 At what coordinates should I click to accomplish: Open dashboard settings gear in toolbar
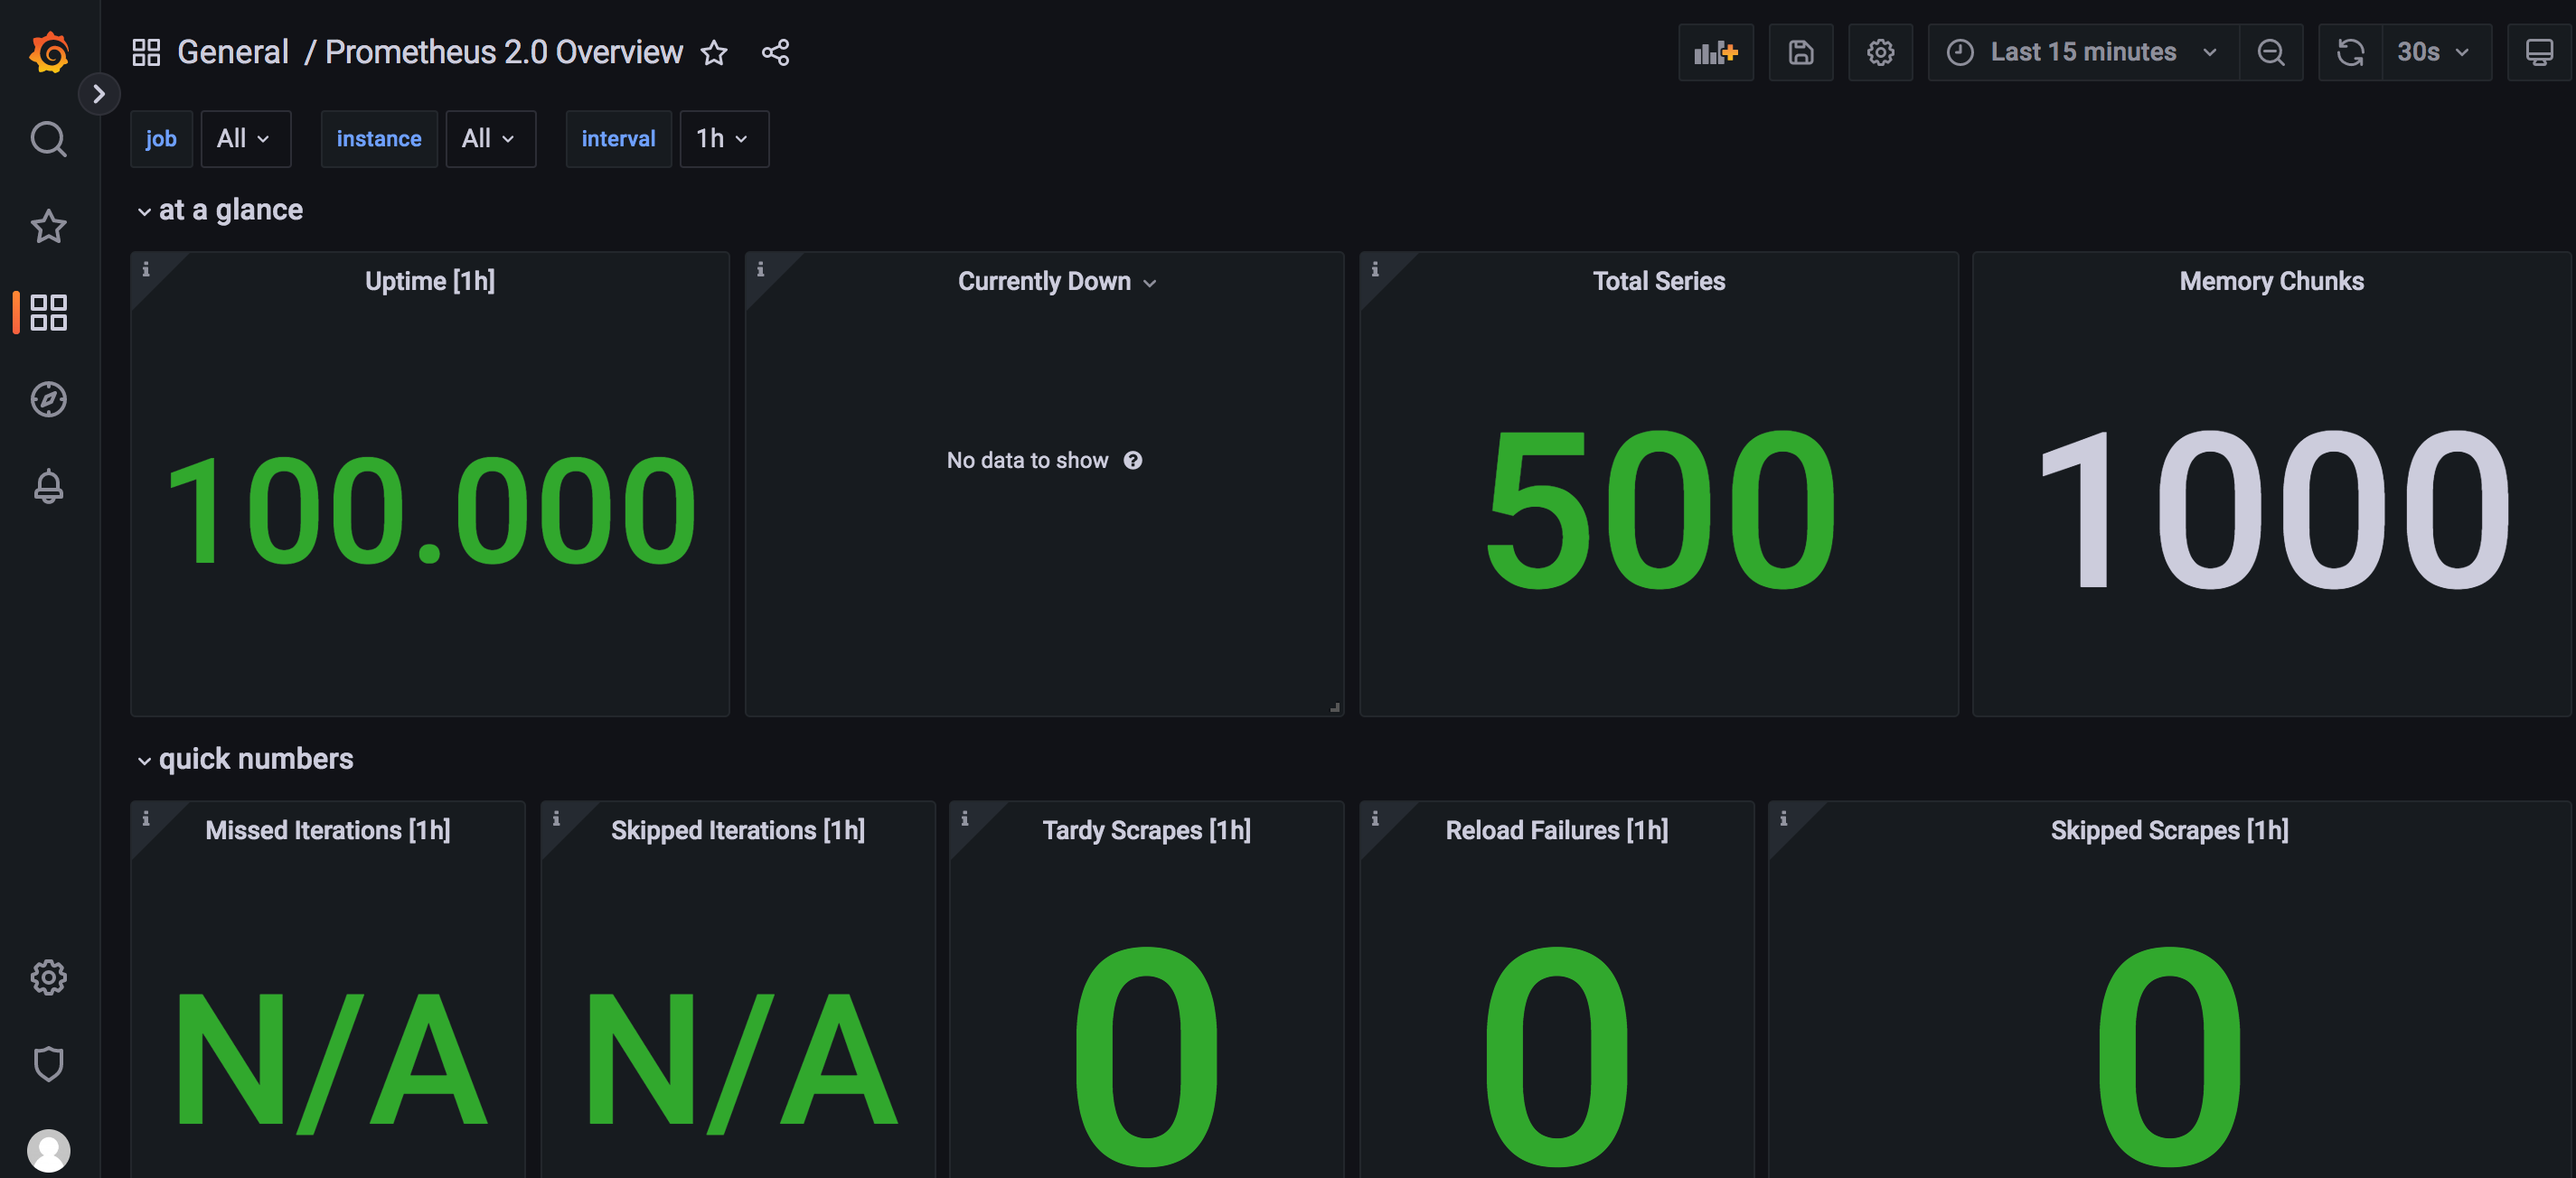point(1880,52)
